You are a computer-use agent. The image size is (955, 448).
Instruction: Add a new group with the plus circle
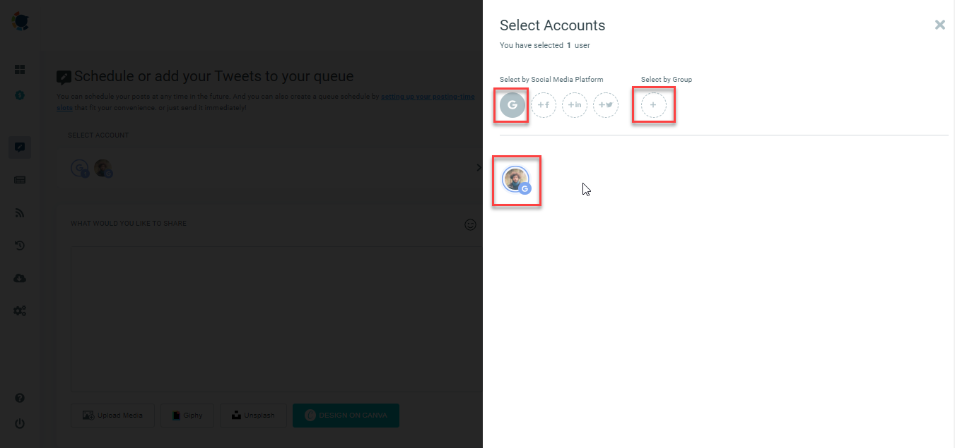(652, 104)
